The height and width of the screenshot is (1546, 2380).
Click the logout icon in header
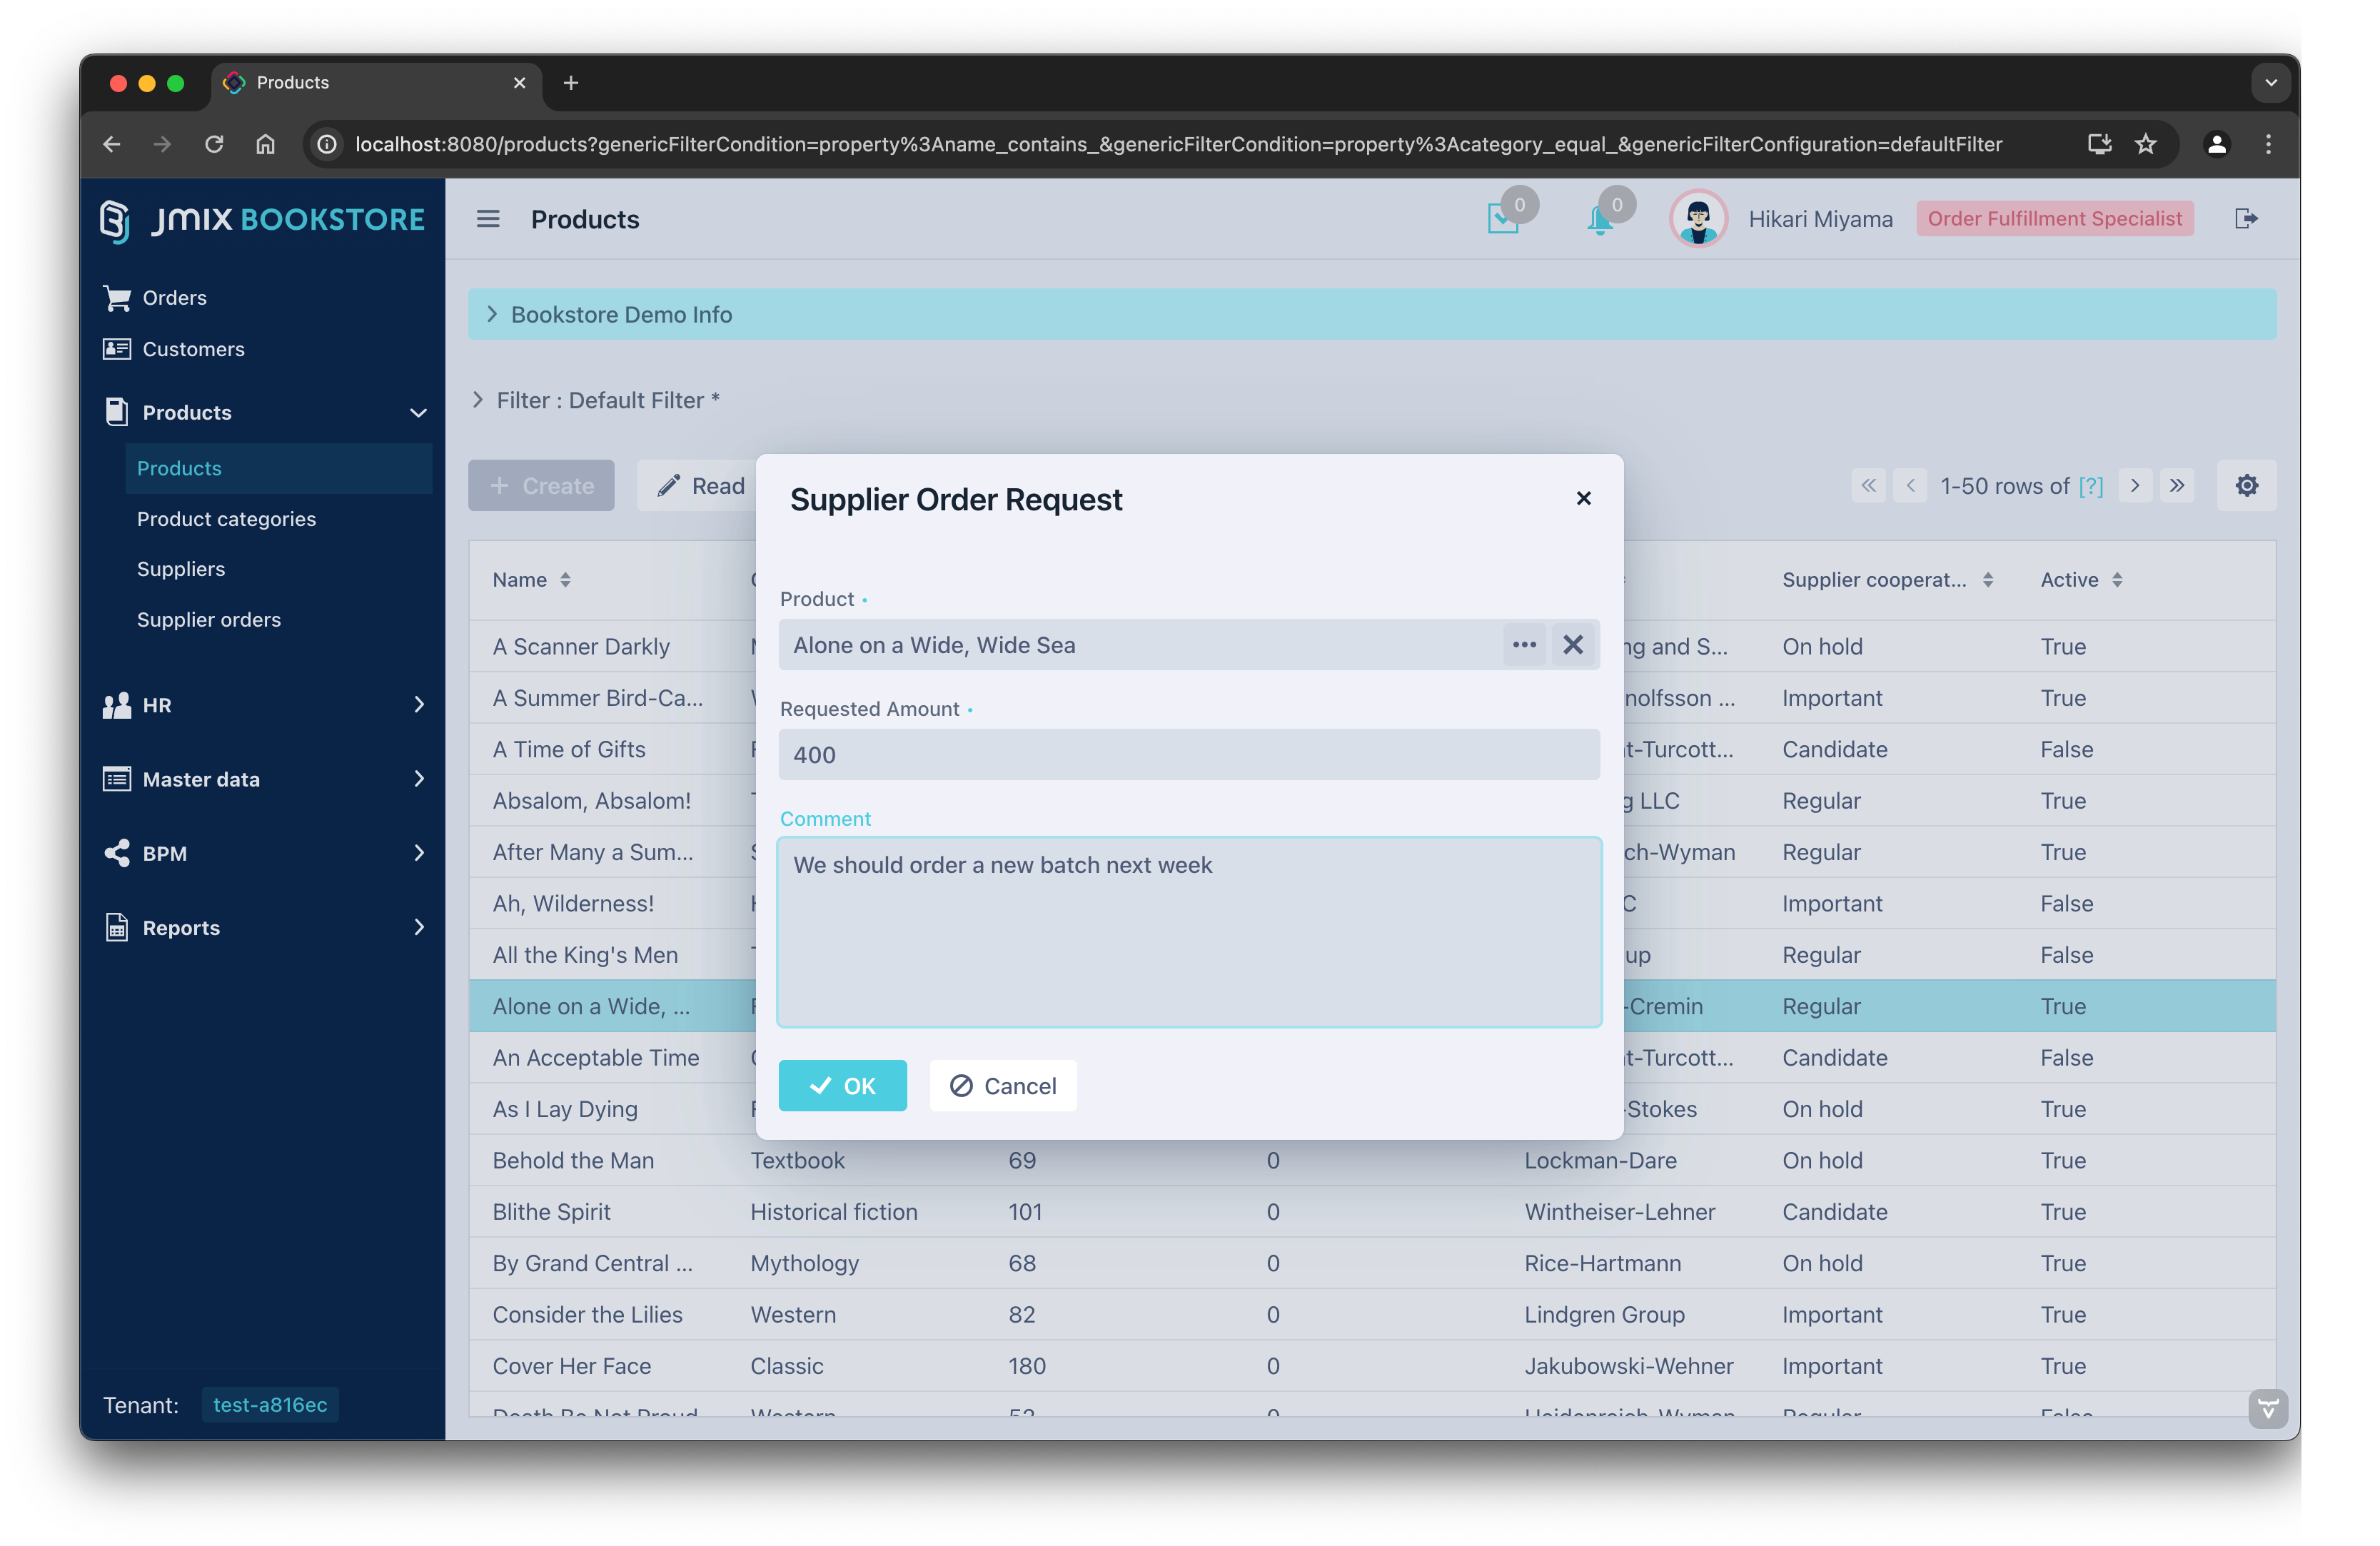[2246, 219]
